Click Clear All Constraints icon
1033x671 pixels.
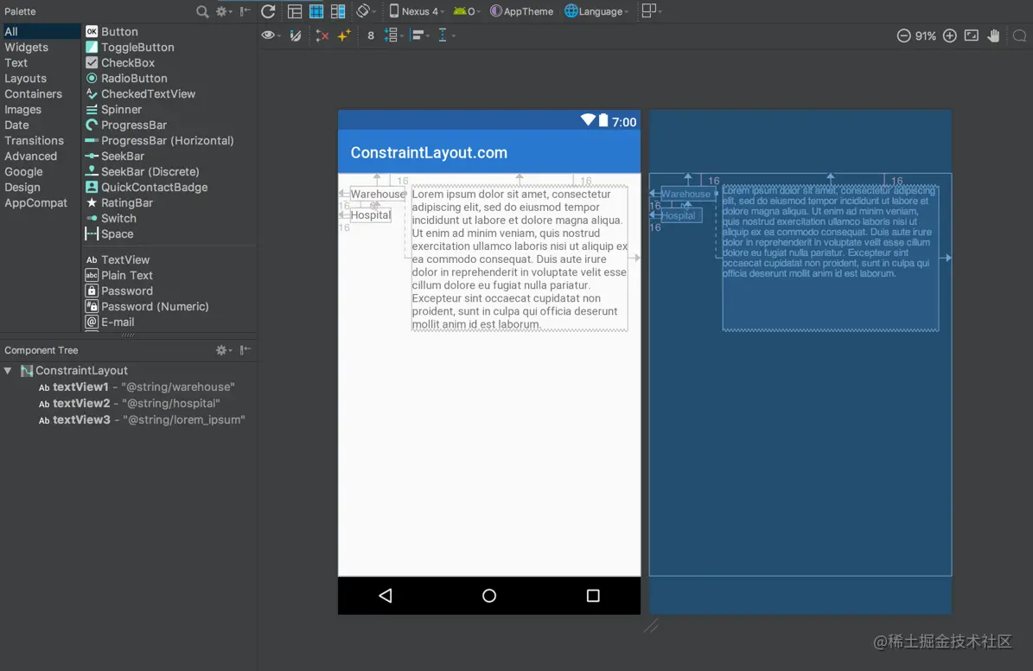point(322,35)
